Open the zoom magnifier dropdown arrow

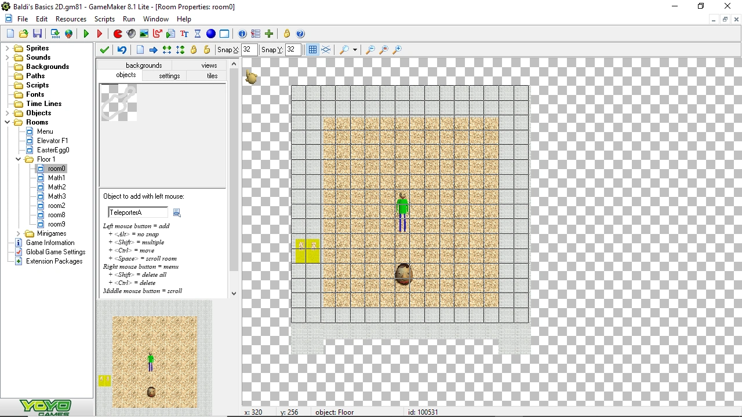355,50
